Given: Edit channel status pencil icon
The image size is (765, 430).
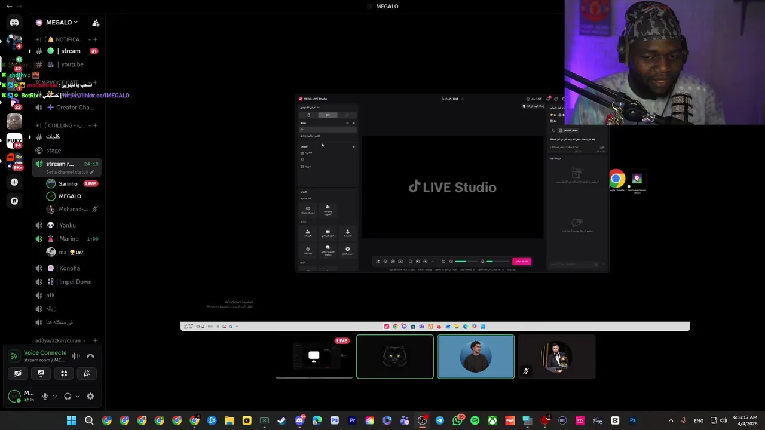Looking at the screenshot, I should [92, 172].
